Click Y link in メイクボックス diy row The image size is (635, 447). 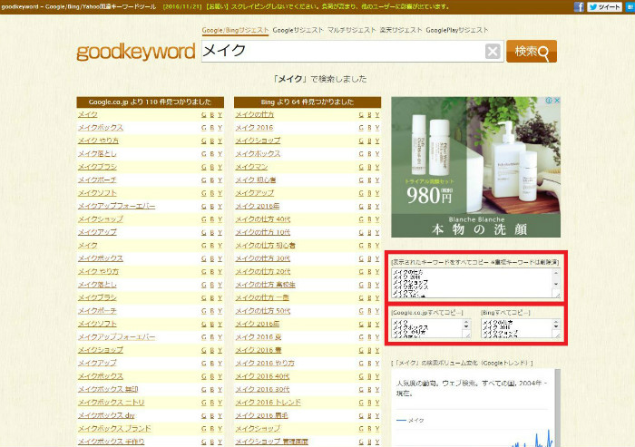coord(220,416)
